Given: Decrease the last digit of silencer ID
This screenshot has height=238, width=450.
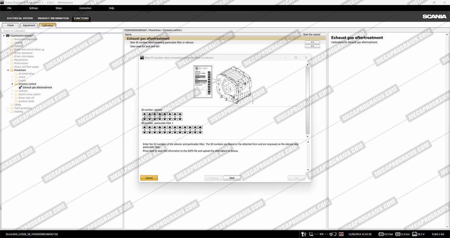Looking at the screenshot, I should pyautogui.click(x=180, y=119).
